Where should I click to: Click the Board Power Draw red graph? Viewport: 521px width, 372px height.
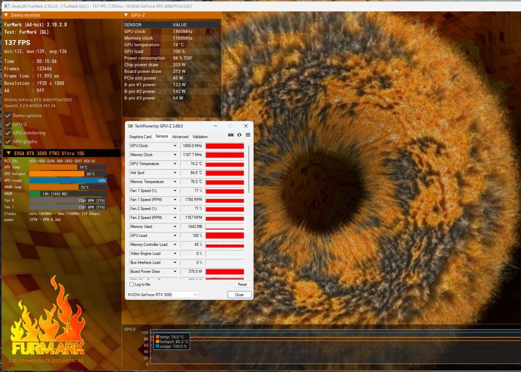(x=224, y=272)
